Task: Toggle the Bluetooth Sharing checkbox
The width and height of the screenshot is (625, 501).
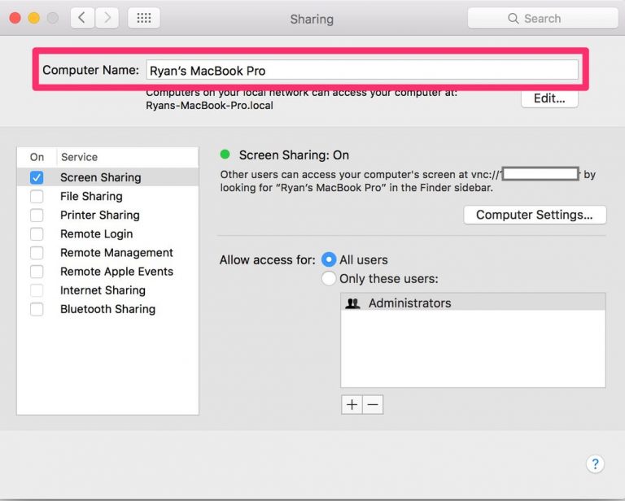Action: (x=37, y=309)
